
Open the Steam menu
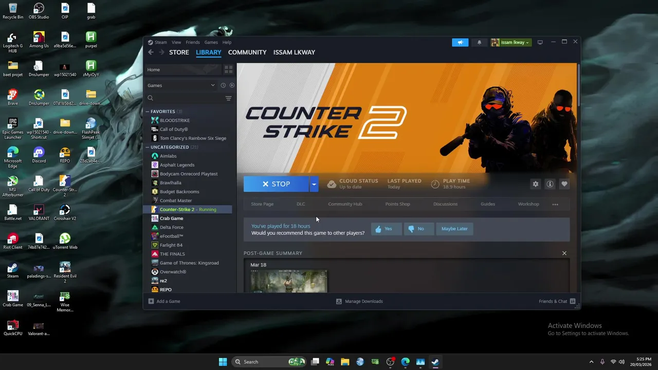click(161, 42)
